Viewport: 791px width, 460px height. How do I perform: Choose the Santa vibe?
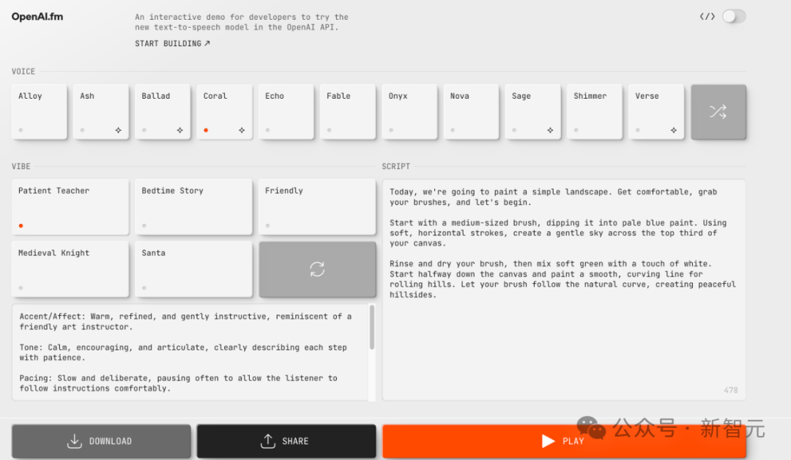[x=193, y=269]
